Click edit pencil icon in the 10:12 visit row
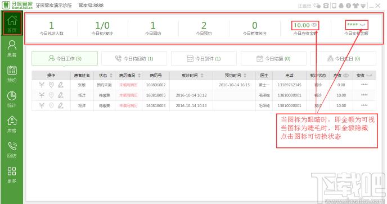This screenshot has width=387, height=204. (x=61, y=95)
